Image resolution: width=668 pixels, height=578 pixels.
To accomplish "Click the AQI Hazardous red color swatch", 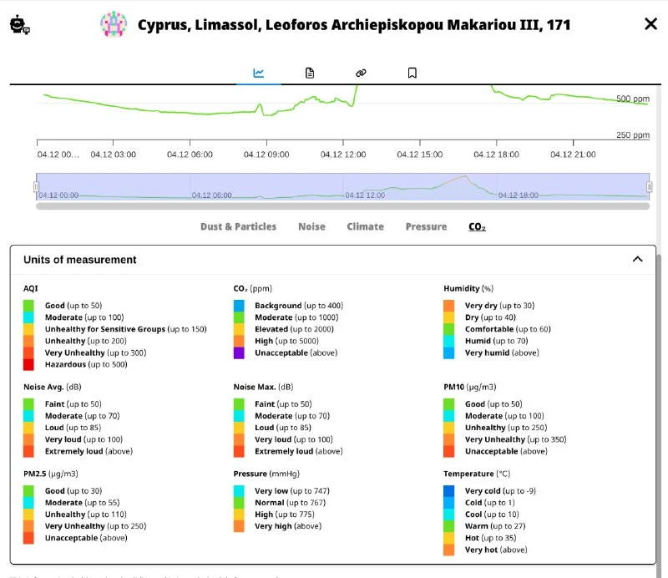I will pos(29,365).
